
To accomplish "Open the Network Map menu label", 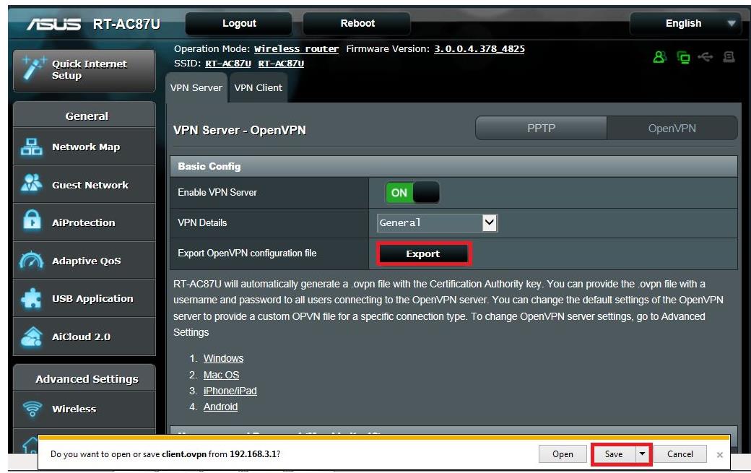I will pyautogui.click(x=86, y=147).
